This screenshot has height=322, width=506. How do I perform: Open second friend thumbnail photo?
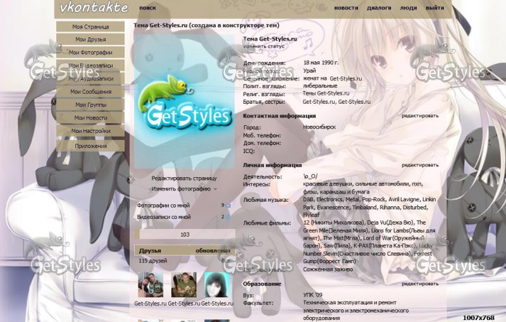[183, 285]
